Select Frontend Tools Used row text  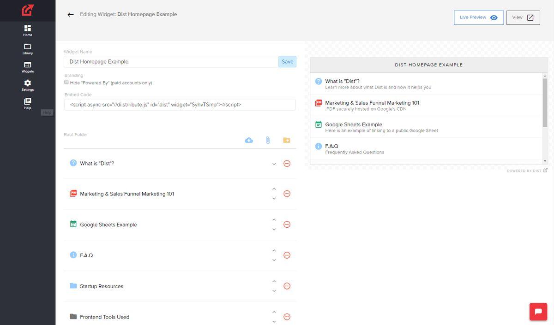[104, 317]
